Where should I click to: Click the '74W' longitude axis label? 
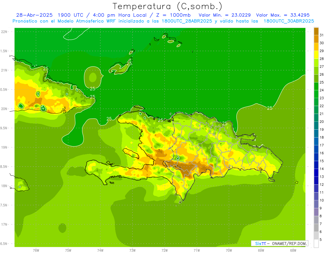click(100, 250)
